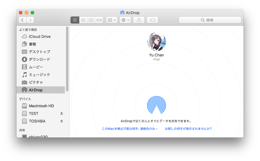The image size is (260, 161).
Task: Open the gear action menu
Action: 125,20
